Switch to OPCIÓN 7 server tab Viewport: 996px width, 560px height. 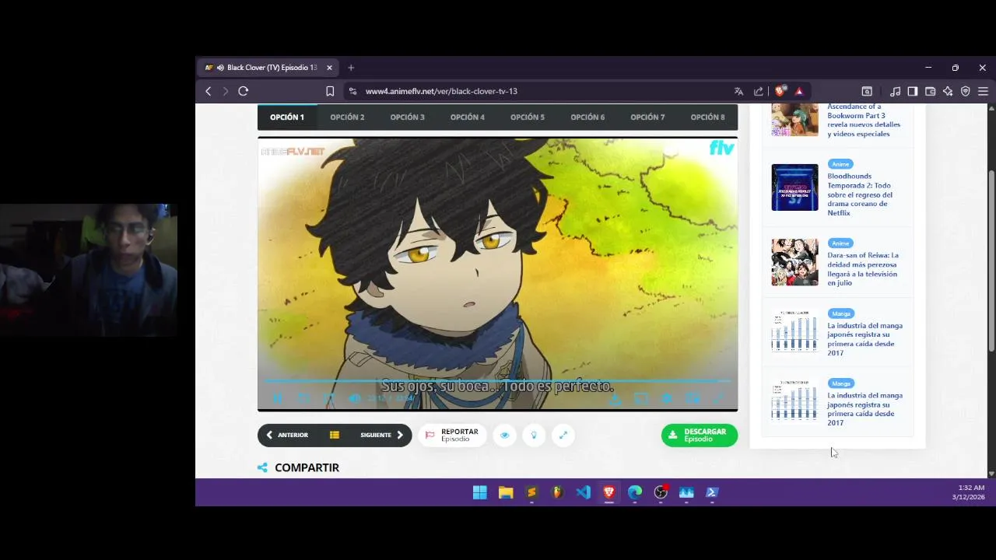[647, 117]
